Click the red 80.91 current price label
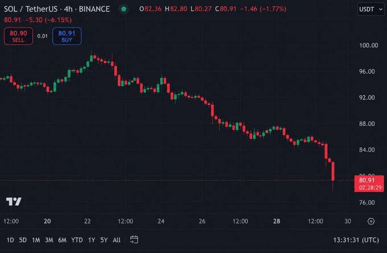Image resolution: width=387 pixels, height=253 pixels. point(369,184)
